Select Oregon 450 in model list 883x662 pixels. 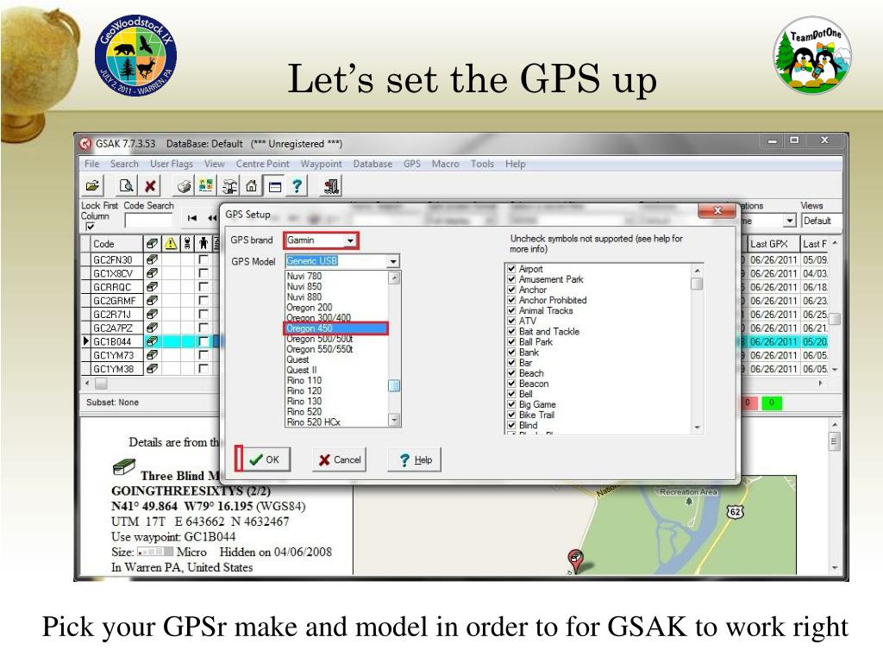[x=336, y=328]
